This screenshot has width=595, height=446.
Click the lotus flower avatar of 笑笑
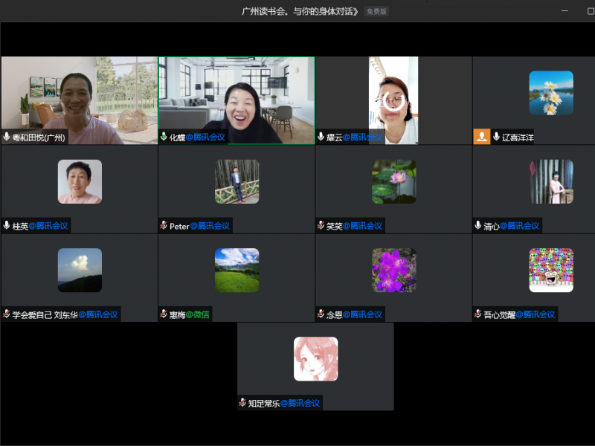pos(393,181)
